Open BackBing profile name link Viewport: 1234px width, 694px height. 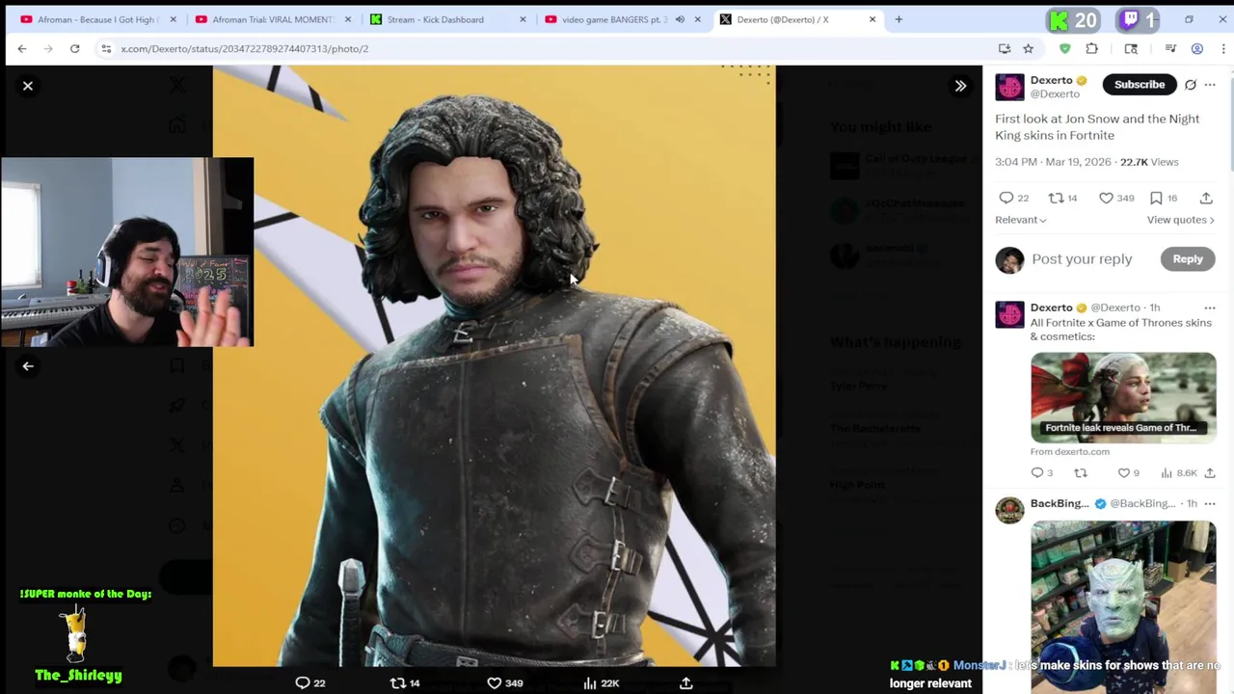click(x=1060, y=503)
